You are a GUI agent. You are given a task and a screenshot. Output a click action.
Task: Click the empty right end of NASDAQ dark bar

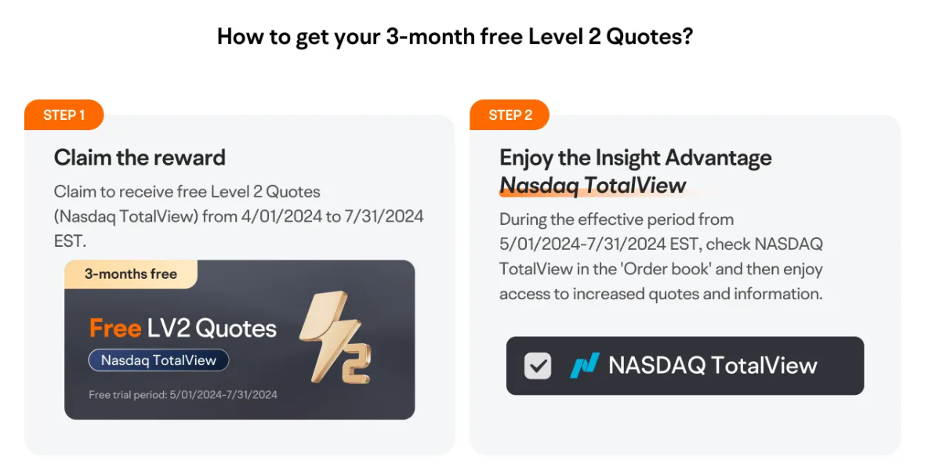[x=843, y=366]
